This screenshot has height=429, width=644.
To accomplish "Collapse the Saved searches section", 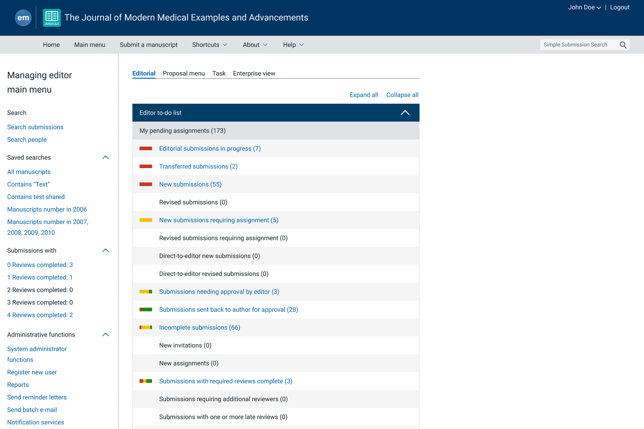I will click(x=105, y=158).
